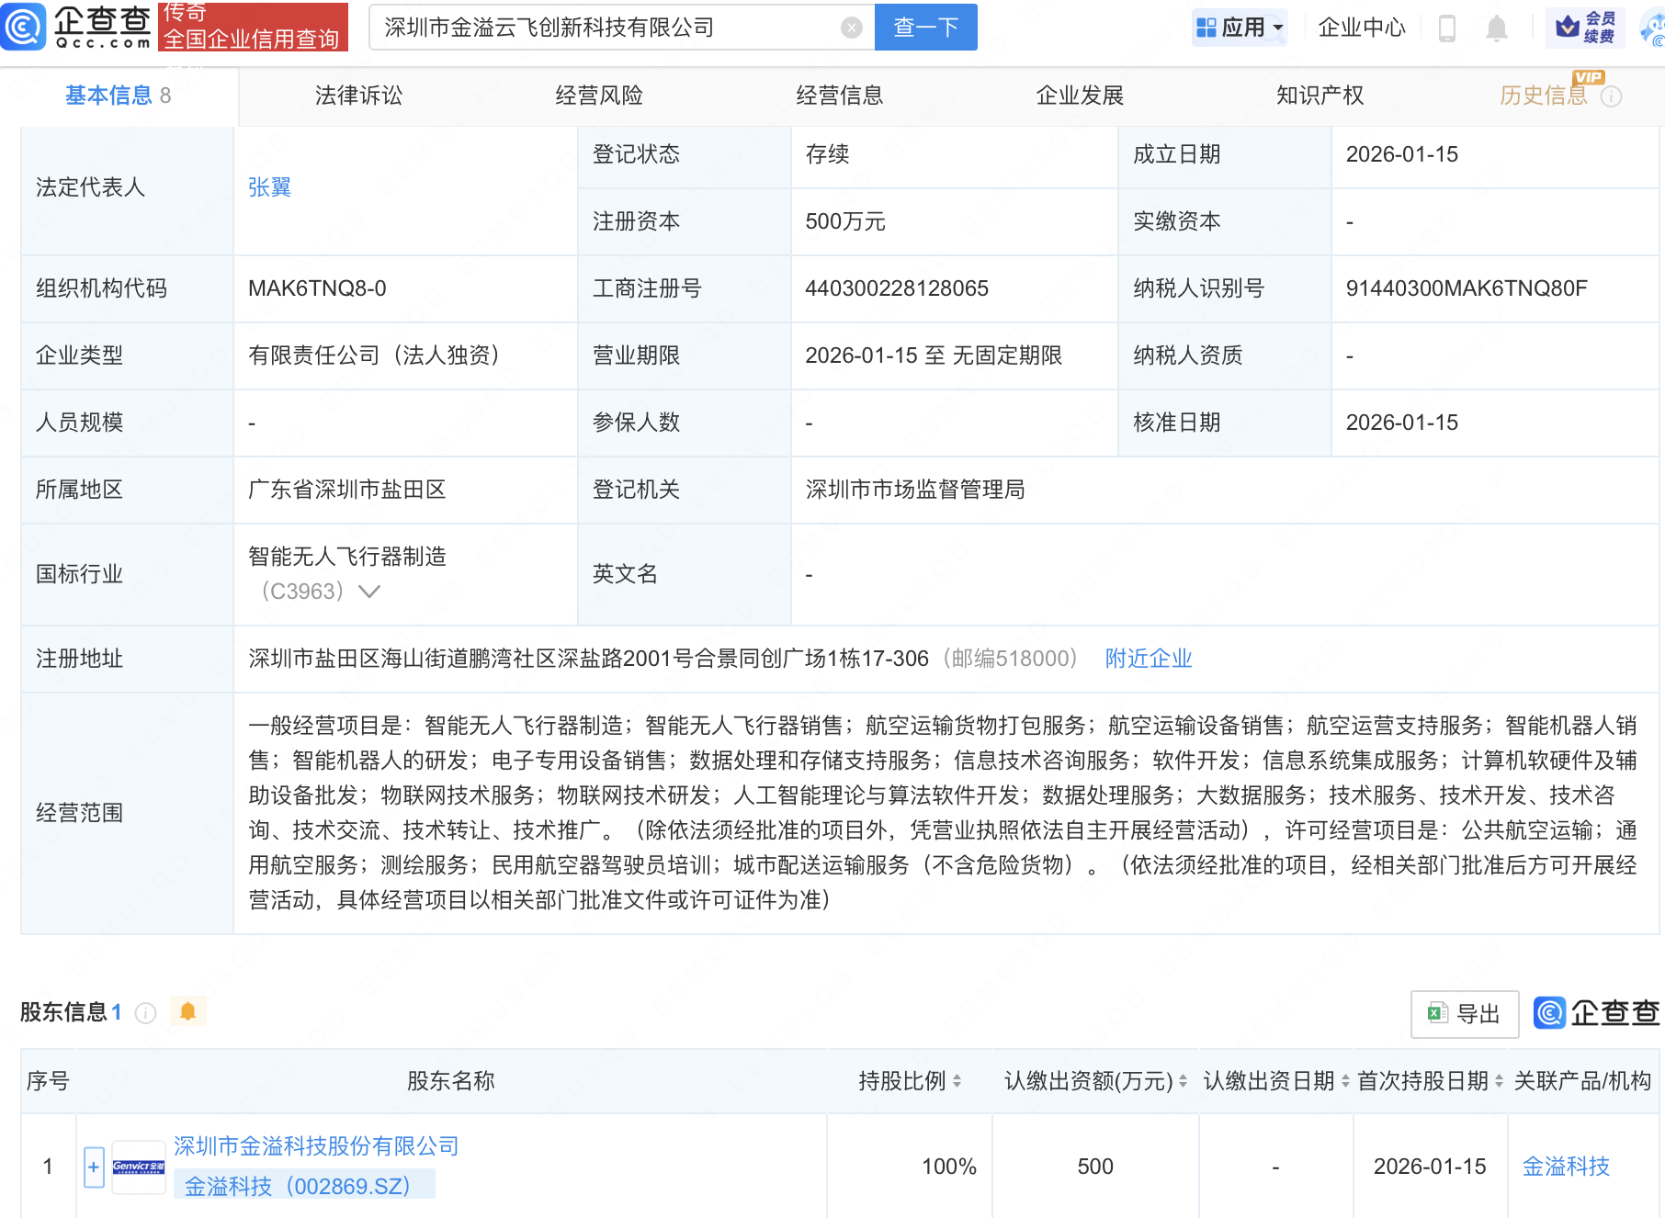This screenshot has height=1218, width=1665.
Task: Open the 知识产权 tab
Action: click(1320, 95)
